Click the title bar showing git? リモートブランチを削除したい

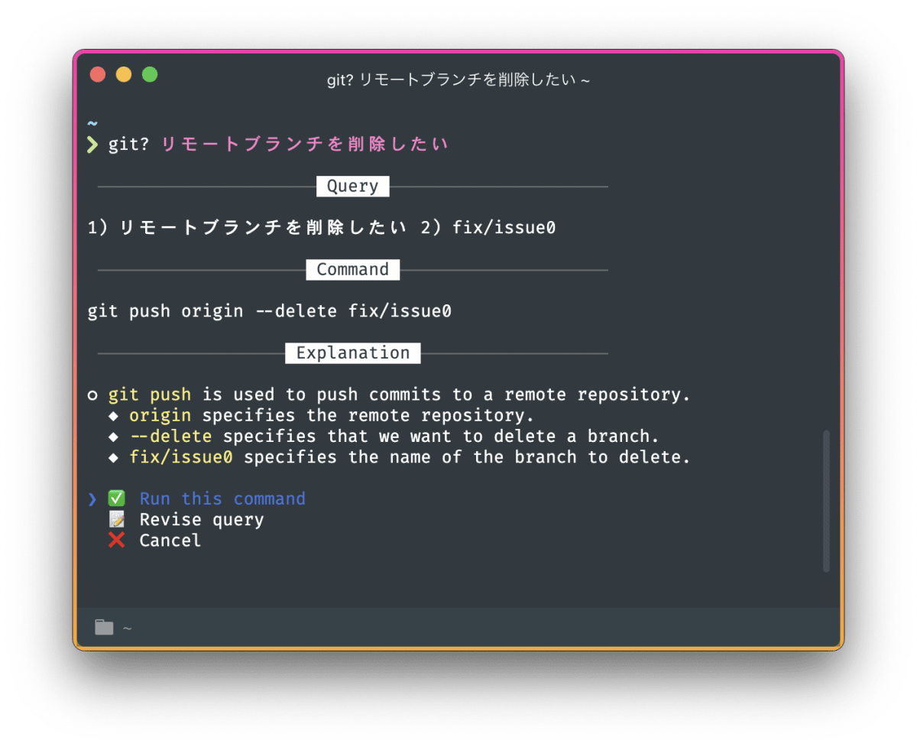point(458,78)
